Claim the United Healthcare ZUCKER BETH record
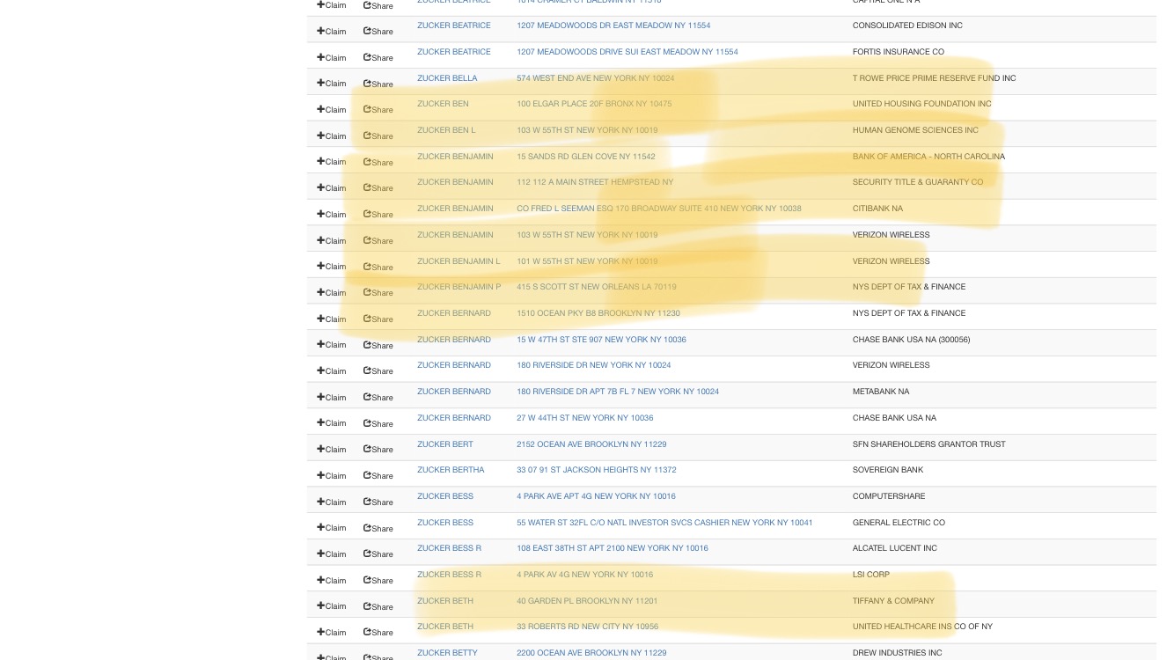The image size is (1174, 660). click(x=332, y=632)
